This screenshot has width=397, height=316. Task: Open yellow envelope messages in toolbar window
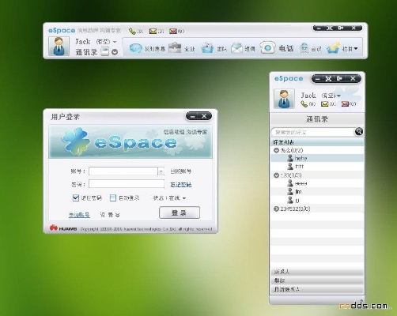pos(153,32)
